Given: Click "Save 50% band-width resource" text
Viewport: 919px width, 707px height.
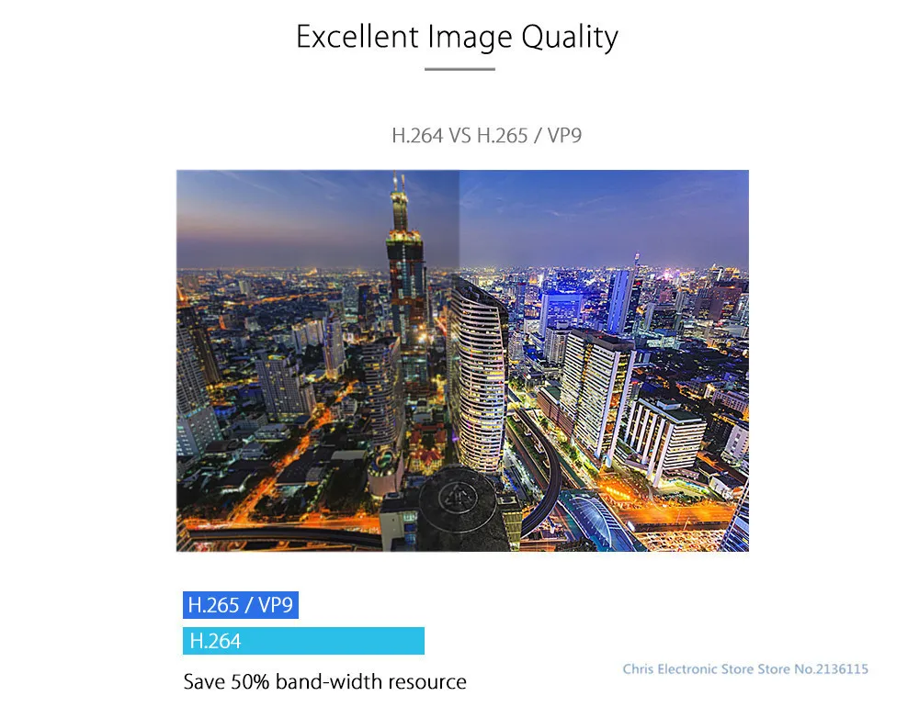Looking at the screenshot, I should coord(324,682).
